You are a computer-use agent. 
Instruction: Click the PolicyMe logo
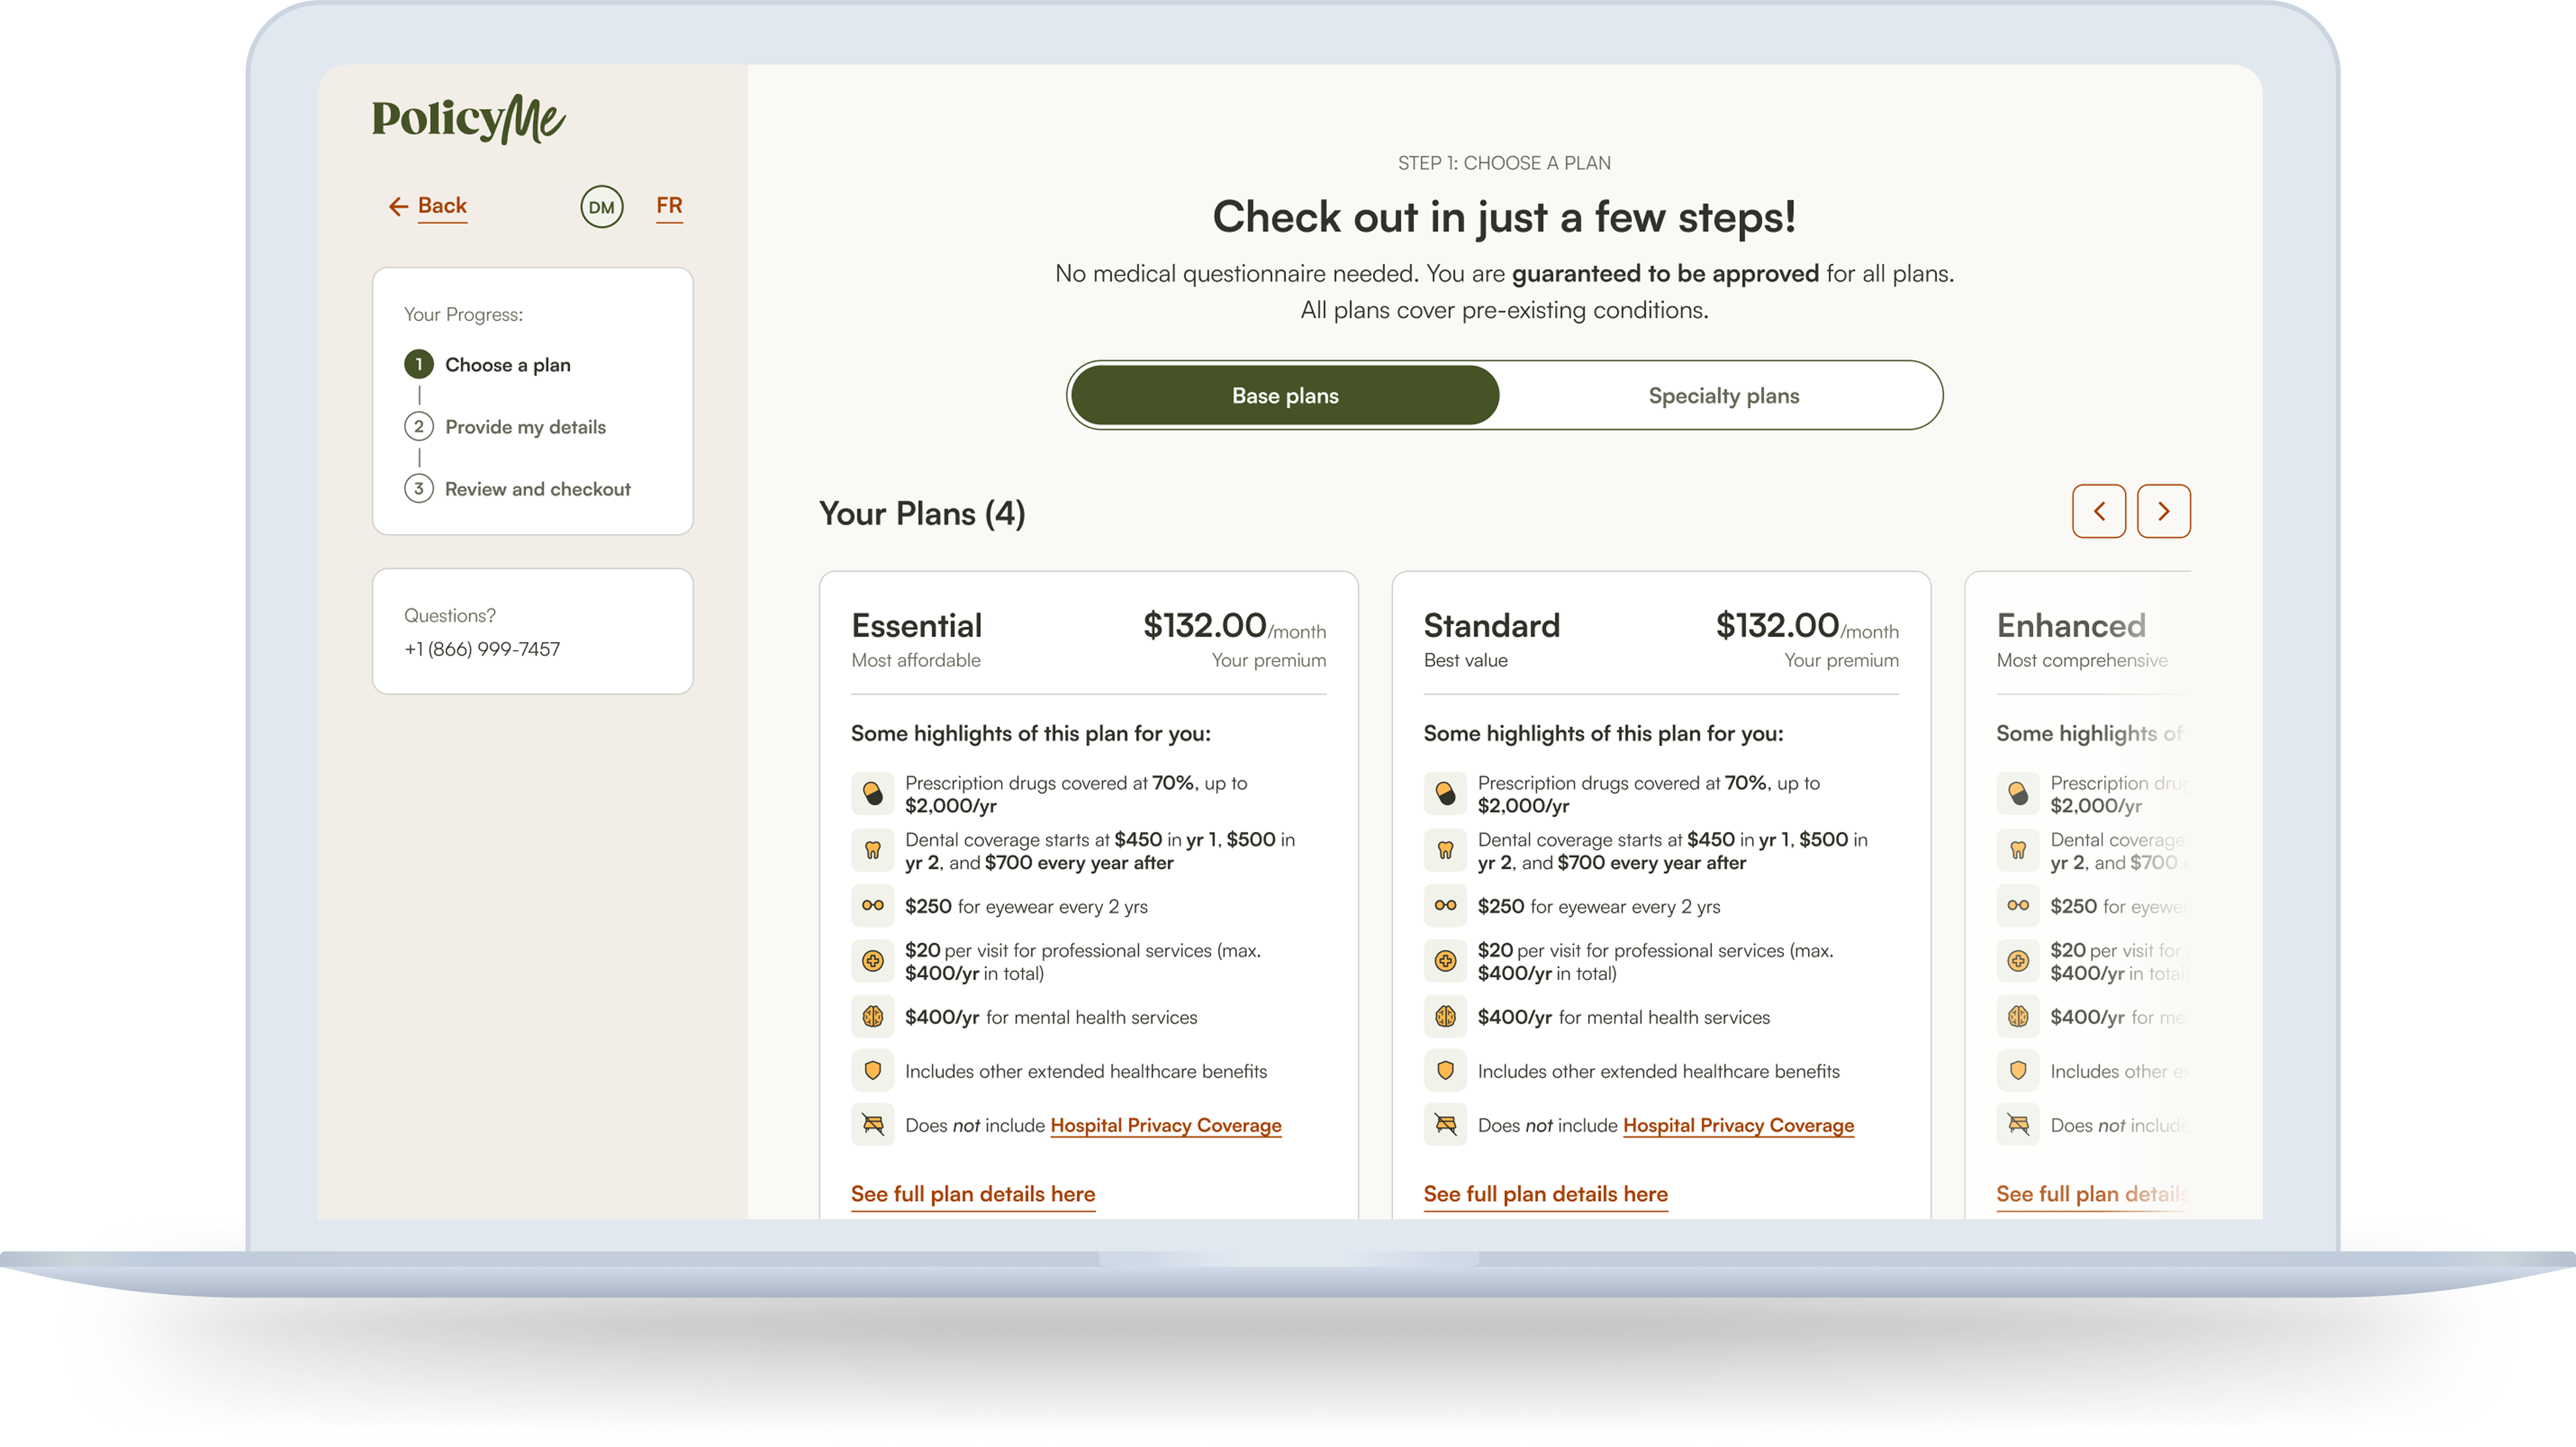pos(468,119)
